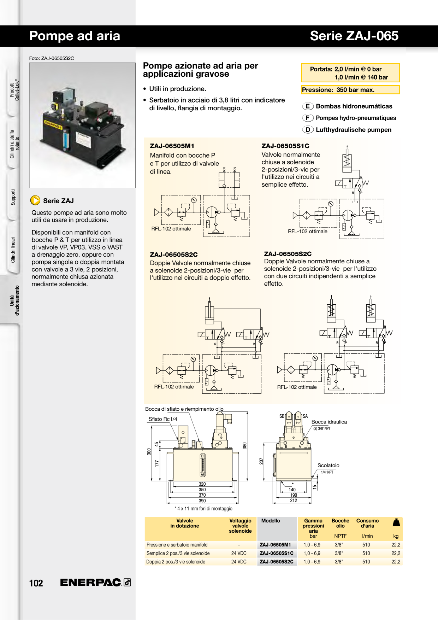This screenshot has width=438, height=620.
Task: Click the 'Foto: ZAJ-06505S2C' caption
Action: (x=52, y=58)
